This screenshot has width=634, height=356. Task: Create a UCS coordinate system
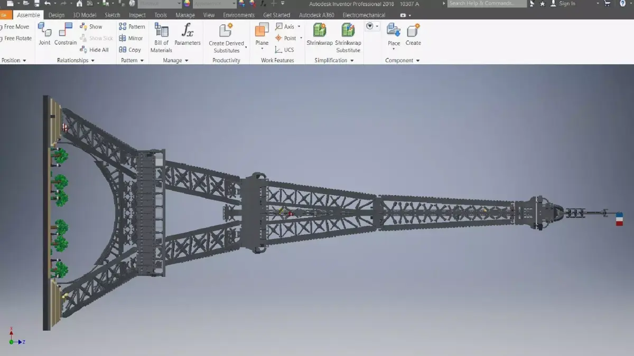[x=284, y=50]
